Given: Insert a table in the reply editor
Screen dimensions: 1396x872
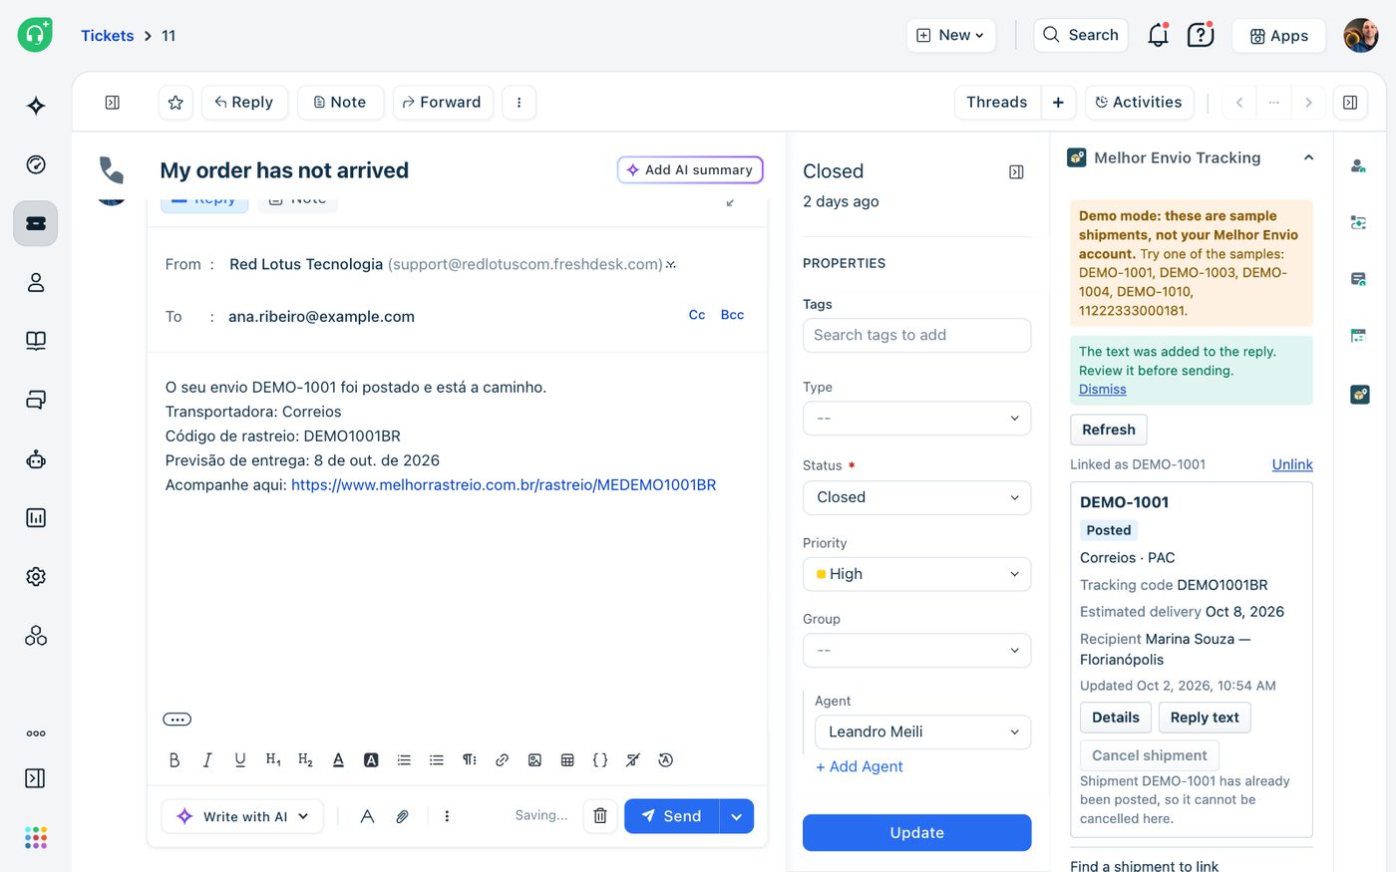Looking at the screenshot, I should [x=567, y=760].
